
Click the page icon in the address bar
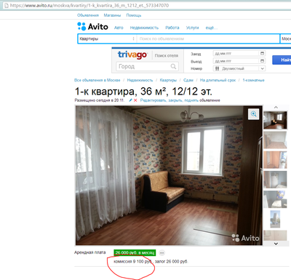(x=6, y=5)
